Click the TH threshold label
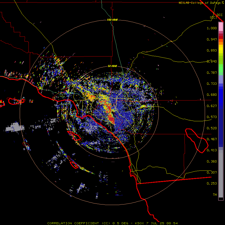Screen dimensions: 225x225 click(215, 195)
